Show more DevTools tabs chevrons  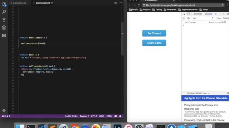(x=216, y=14)
